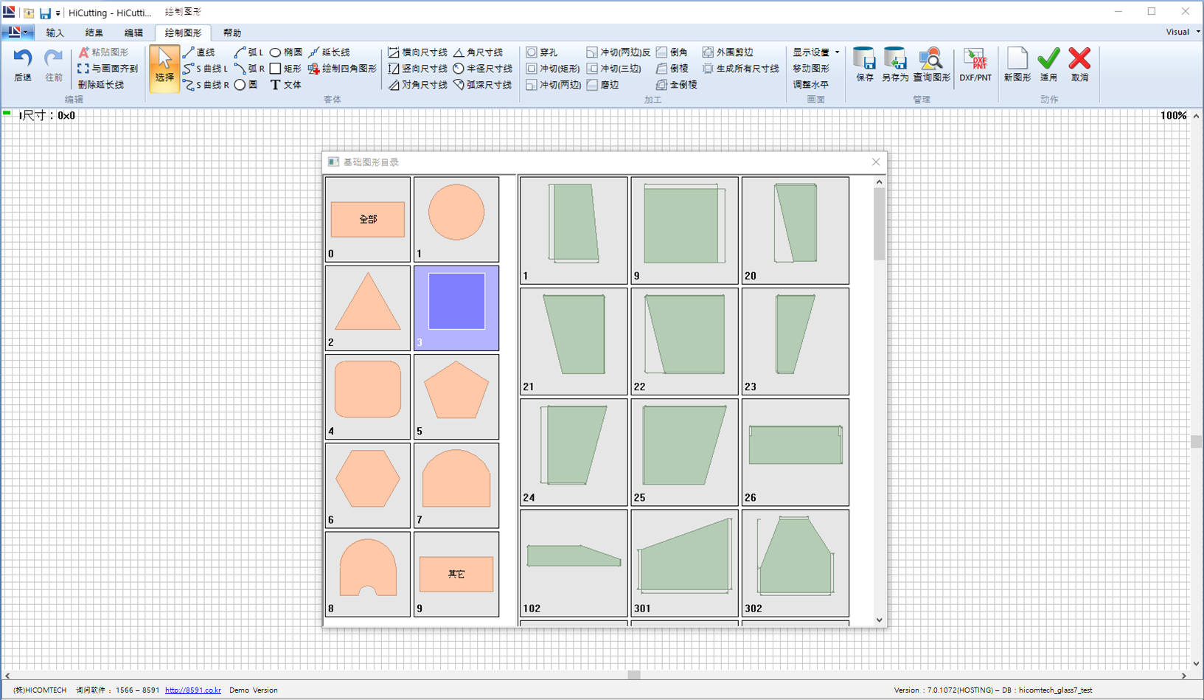Screen dimensions: 1204x700
Task: Select the 直线 line drawing tool
Action: pyautogui.click(x=199, y=52)
